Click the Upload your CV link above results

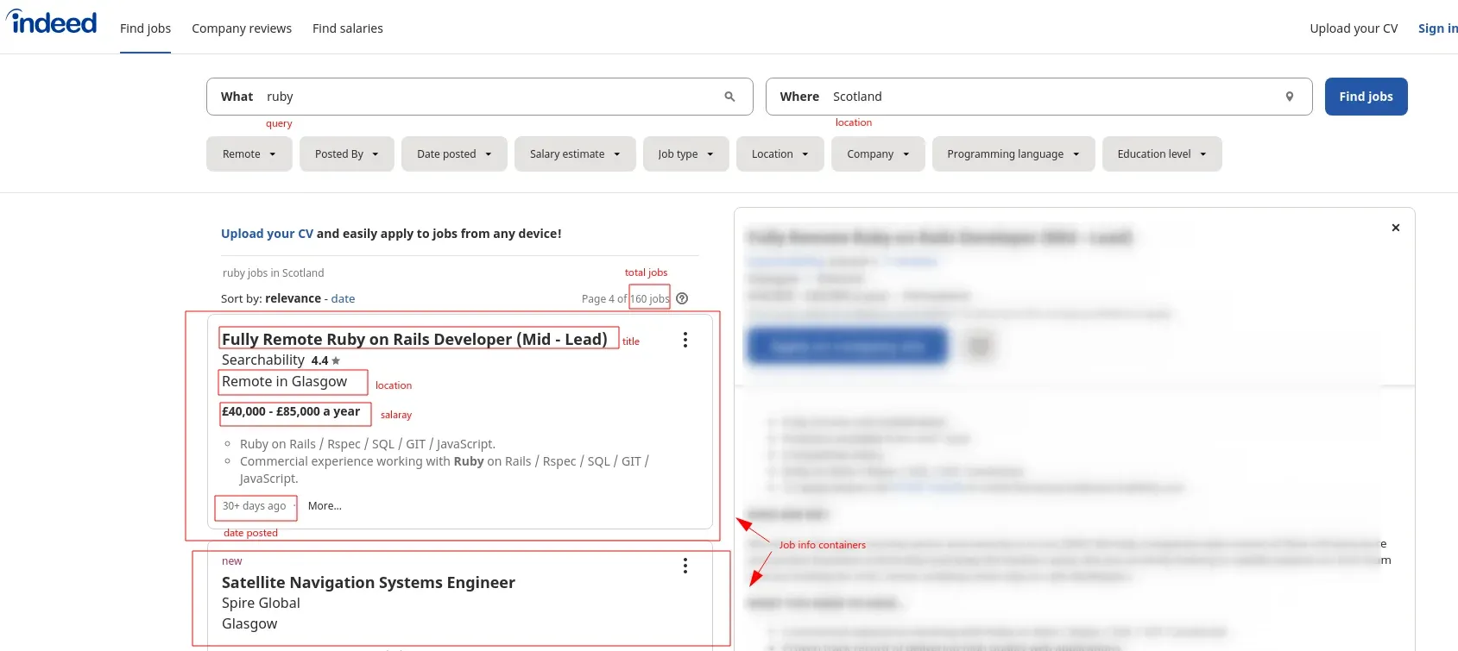[x=267, y=234]
